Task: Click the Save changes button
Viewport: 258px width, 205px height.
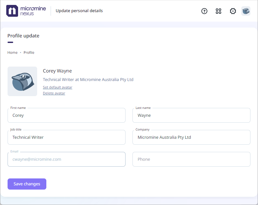Action: click(x=27, y=184)
